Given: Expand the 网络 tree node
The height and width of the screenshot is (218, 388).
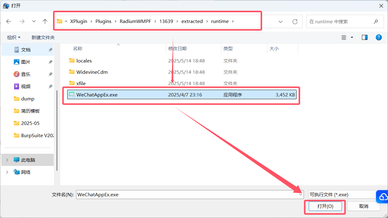Looking at the screenshot, I should [7, 172].
